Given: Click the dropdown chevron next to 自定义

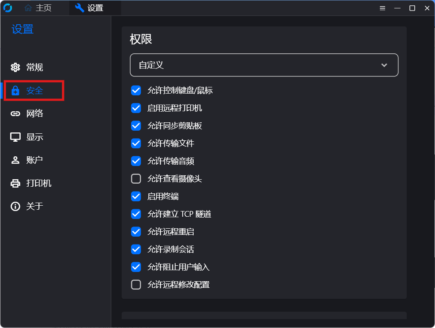Looking at the screenshot, I should (384, 65).
